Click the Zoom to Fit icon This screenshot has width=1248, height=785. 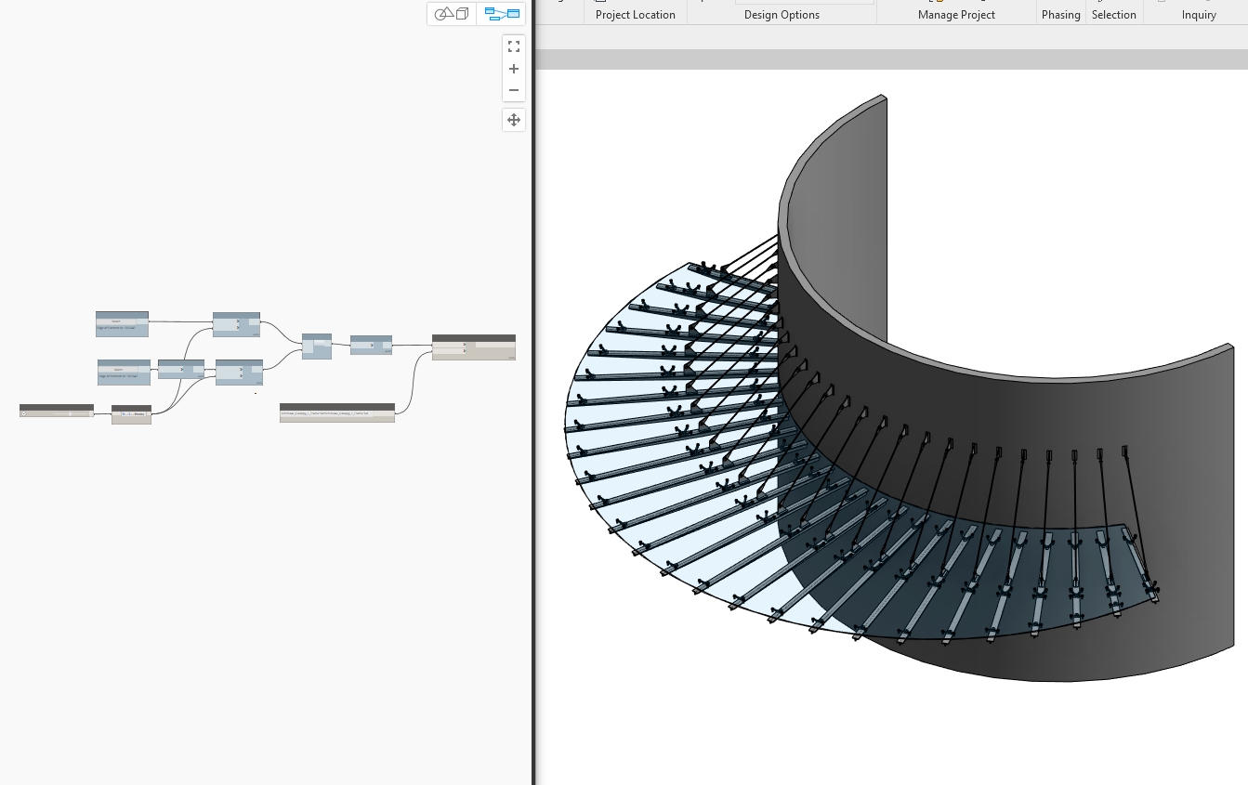[x=513, y=46]
